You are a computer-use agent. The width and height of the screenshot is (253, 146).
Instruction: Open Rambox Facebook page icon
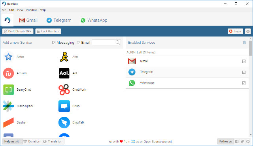pyautogui.click(x=236, y=142)
